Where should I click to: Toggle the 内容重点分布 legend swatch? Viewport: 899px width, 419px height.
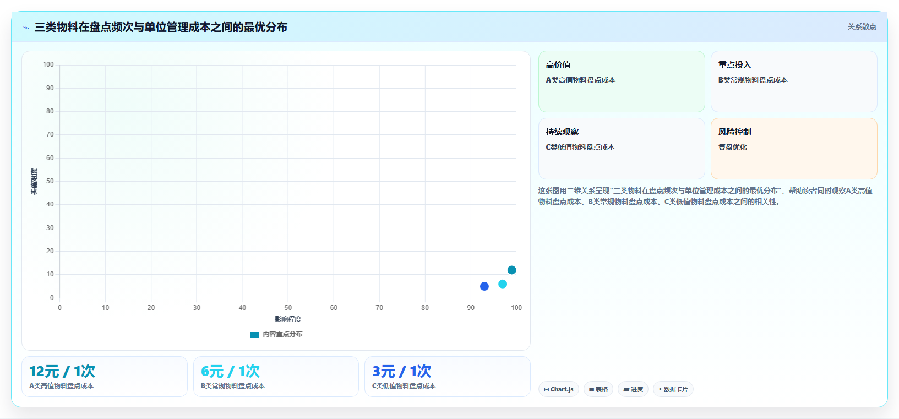(x=254, y=334)
